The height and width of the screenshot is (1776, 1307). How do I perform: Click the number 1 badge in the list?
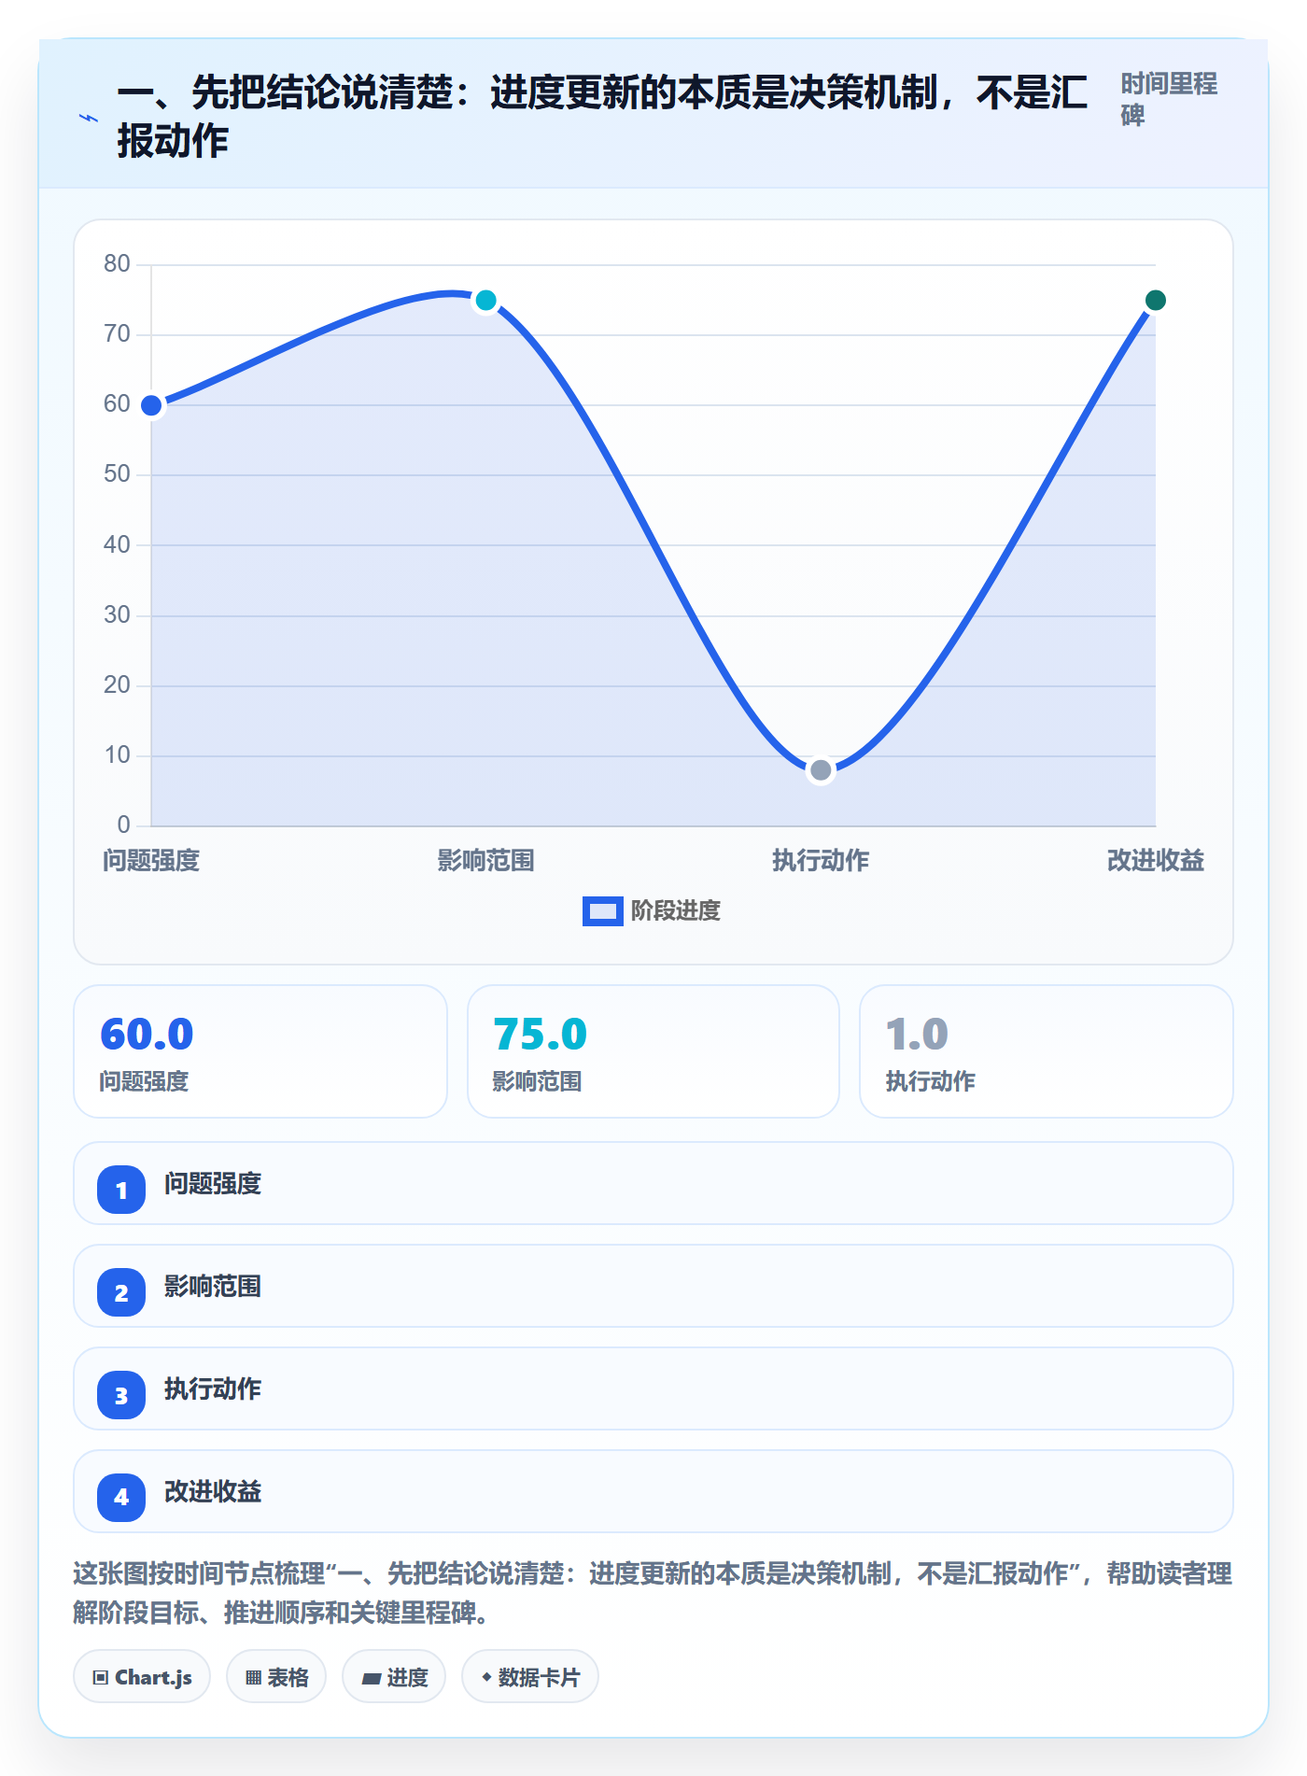click(121, 1190)
